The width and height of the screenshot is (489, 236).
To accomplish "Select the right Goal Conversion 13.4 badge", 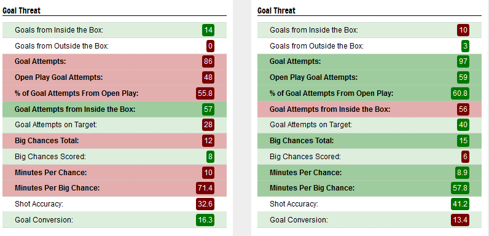I will tap(460, 220).
